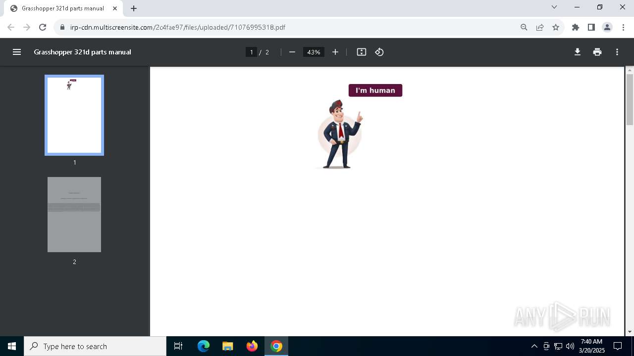Click the fit to page icon
634x356 pixels.
pyautogui.click(x=362, y=52)
